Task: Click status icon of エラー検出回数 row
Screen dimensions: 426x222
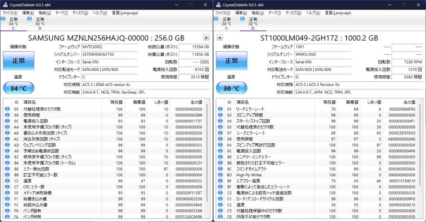Action: point(7,169)
